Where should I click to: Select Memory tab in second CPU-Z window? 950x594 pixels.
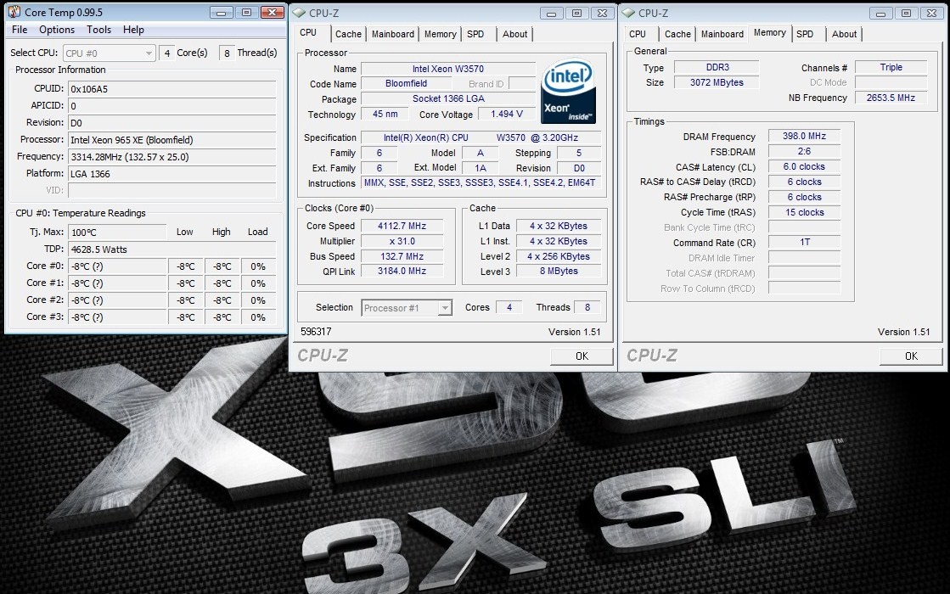click(769, 33)
